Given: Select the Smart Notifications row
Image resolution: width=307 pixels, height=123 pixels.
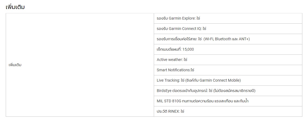Looking at the screenshot, I should point(228,70).
